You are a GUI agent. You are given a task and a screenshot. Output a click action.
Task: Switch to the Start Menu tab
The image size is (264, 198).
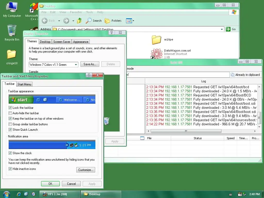(x=24, y=84)
